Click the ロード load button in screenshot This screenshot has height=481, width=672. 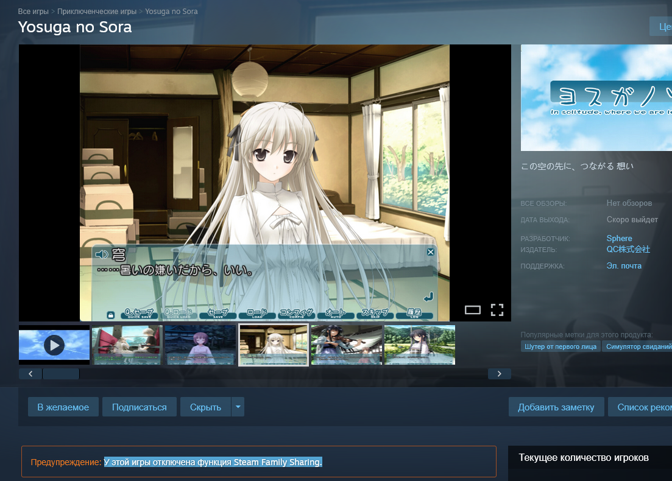click(x=257, y=314)
